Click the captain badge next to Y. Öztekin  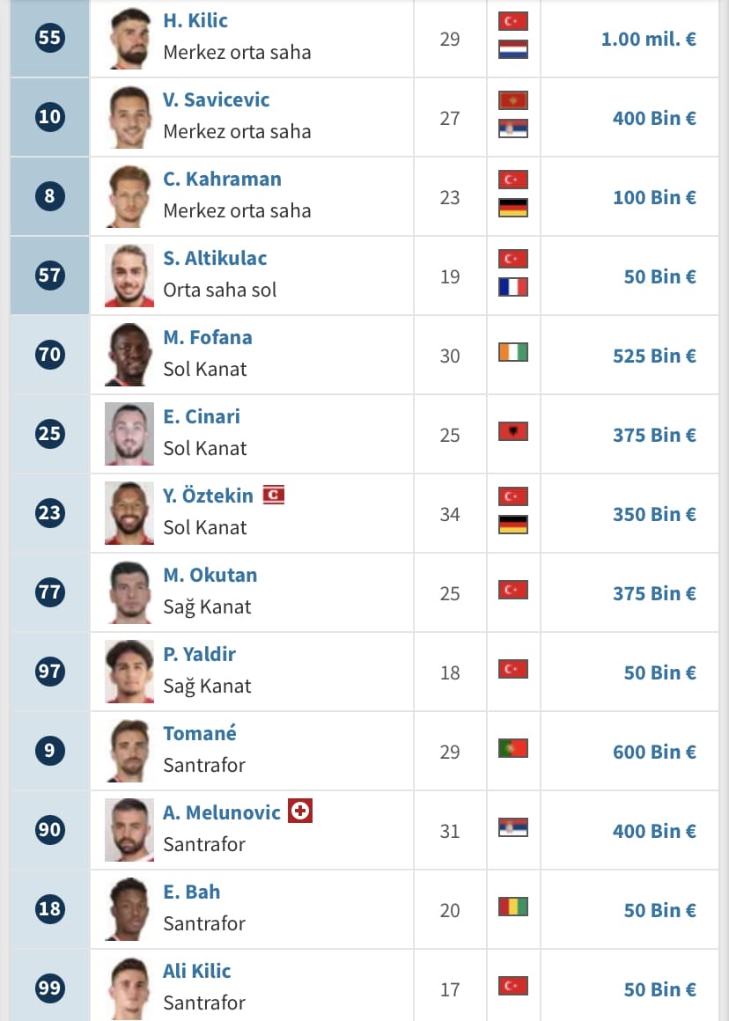(274, 495)
